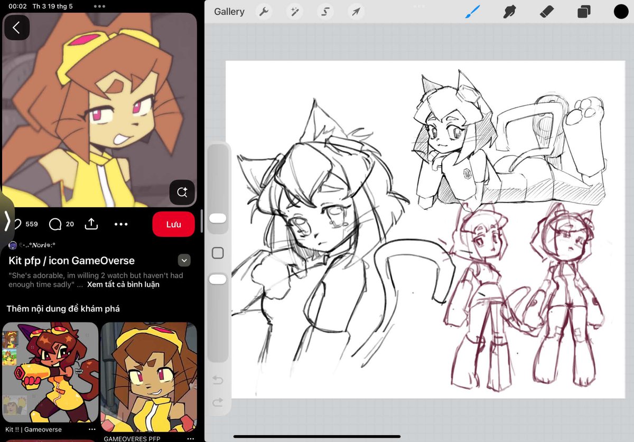
Task: Select the Transform arrow tool
Action: [x=356, y=12]
